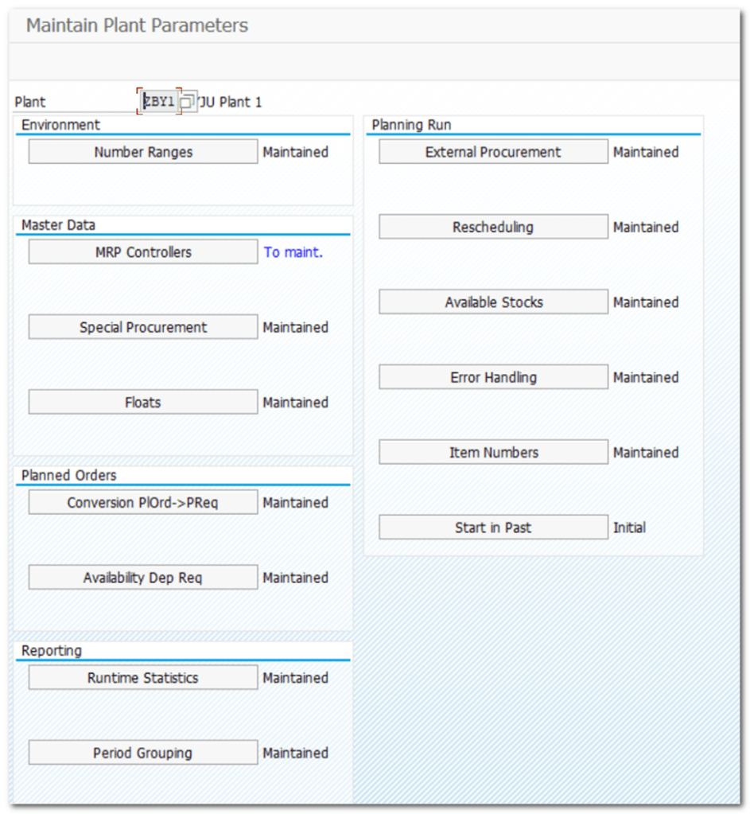Click the Maintain Plant Parameters title
This screenshot has height=814, width=750.
[x=137, y=25]
